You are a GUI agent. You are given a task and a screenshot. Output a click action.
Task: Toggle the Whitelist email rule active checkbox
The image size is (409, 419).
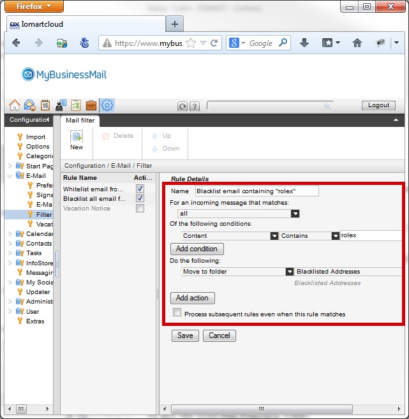[x=140, y=189]
